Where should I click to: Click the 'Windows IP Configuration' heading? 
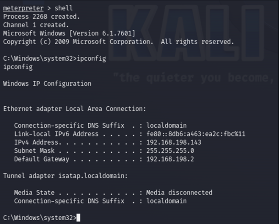point(47,83)
